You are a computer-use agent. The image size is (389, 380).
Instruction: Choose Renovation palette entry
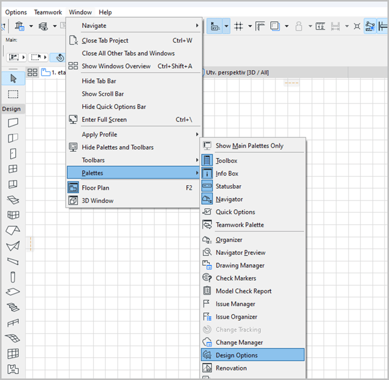coord(253,368)
